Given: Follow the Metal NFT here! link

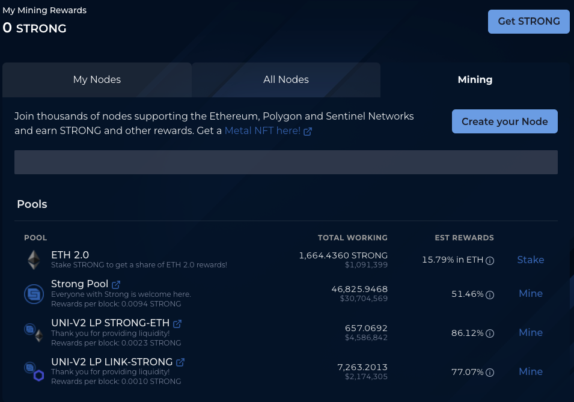Looking at the screenshot, I should point(263,131).
